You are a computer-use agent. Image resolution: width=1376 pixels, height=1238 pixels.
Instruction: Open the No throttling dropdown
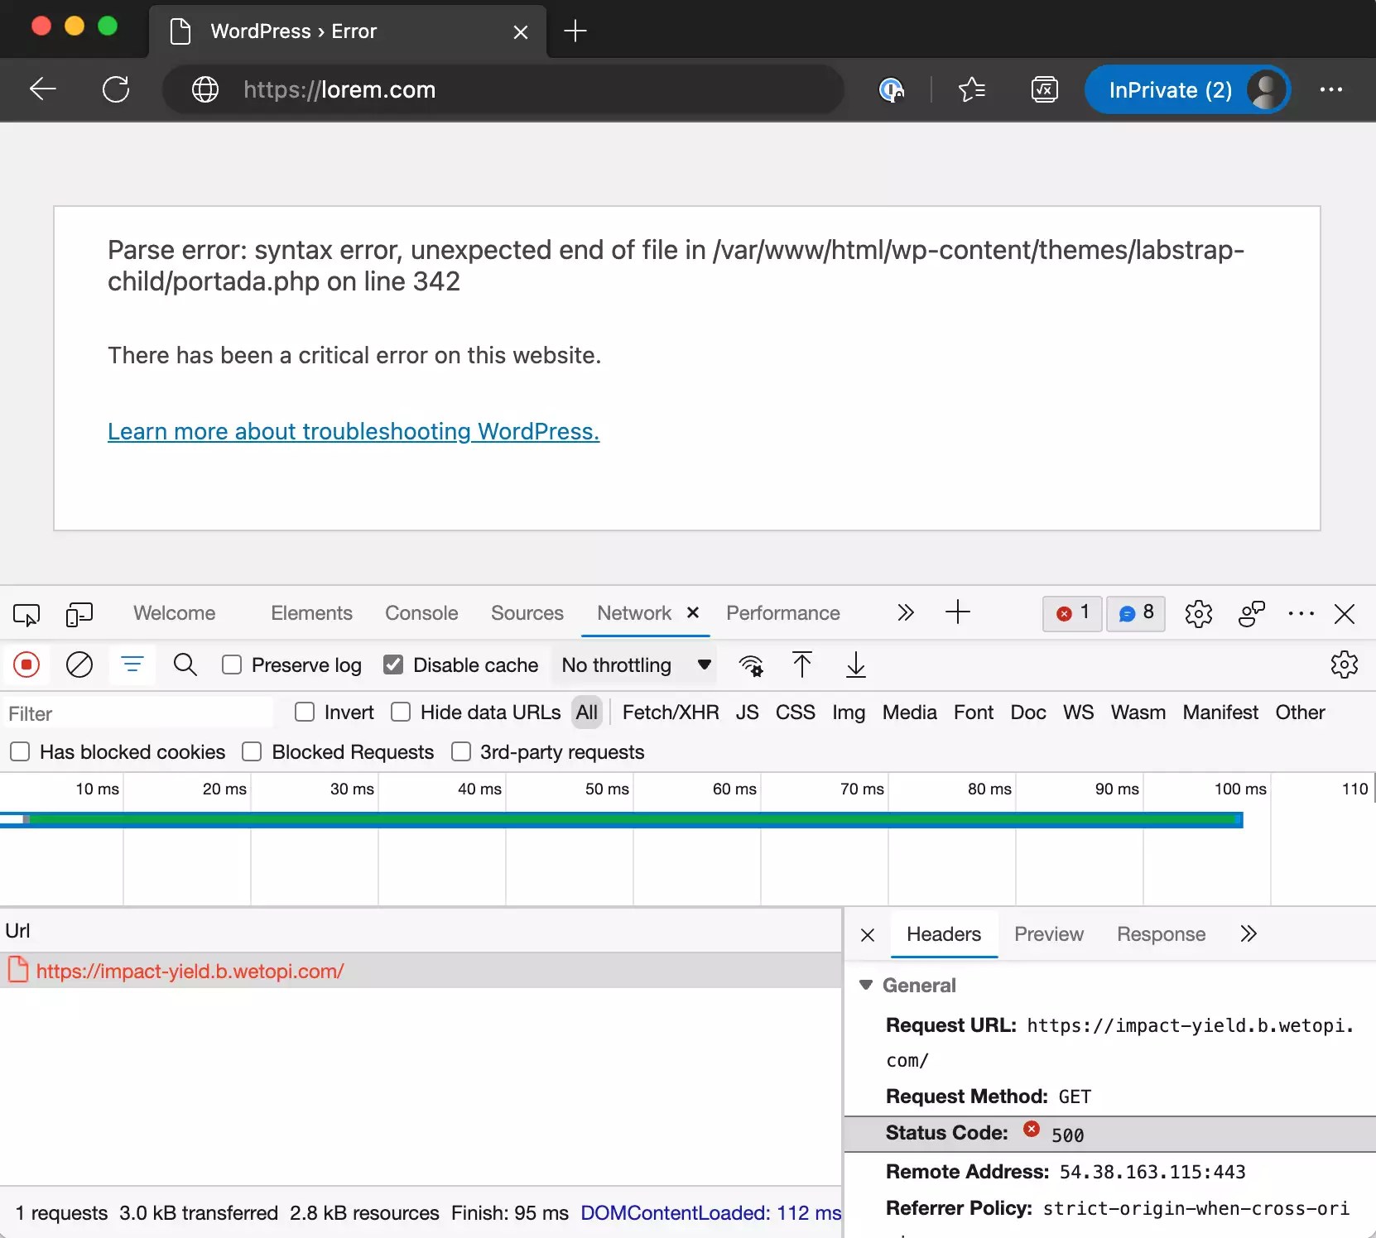click(636, 665)
